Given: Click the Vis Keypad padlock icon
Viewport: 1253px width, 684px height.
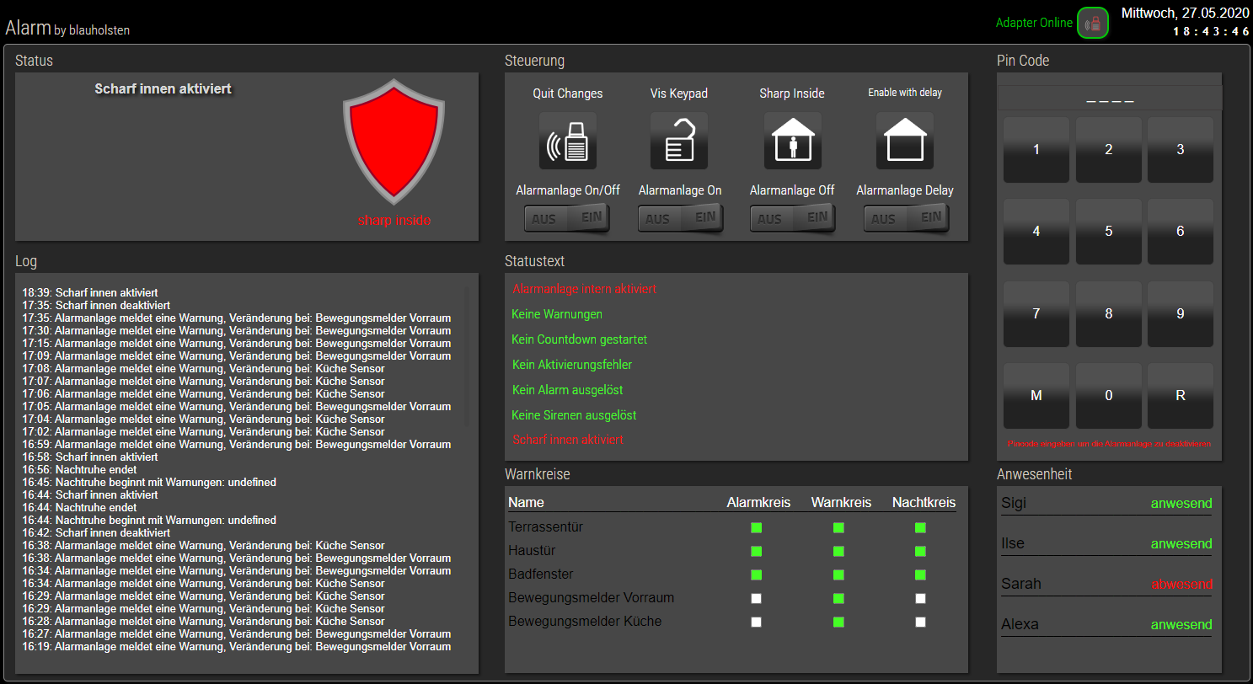Looking at the screenshot, I should point(679,141).
